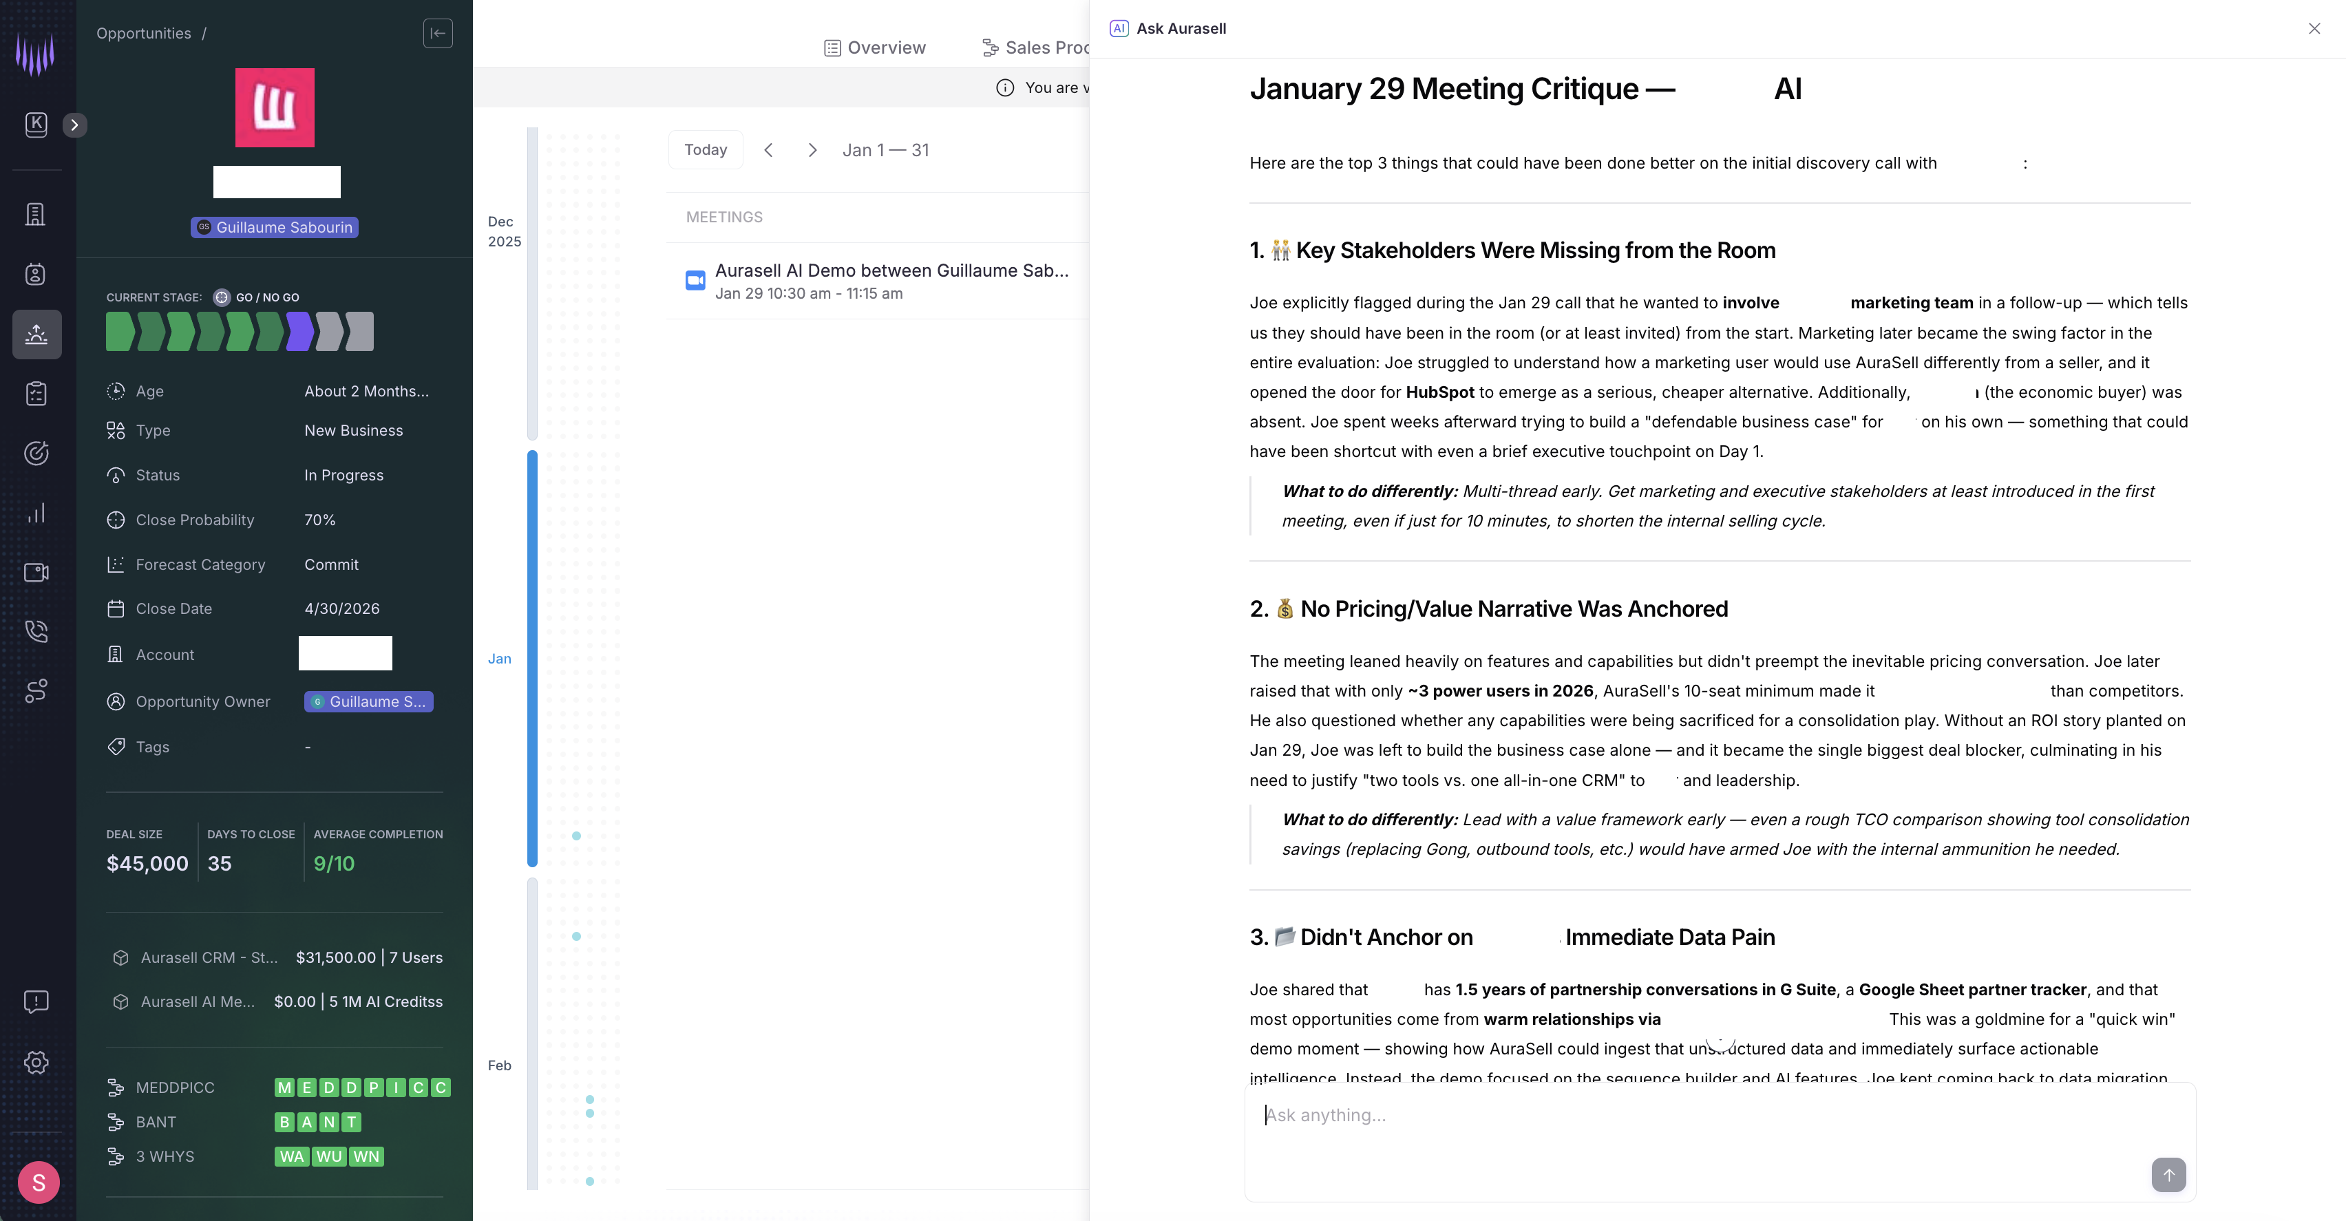Go to previous month with left chevron
The height and width of the screenshot is (1221, 2346).
point(768,150)
